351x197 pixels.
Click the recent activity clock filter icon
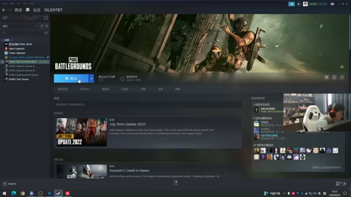[x=42, y=26]
